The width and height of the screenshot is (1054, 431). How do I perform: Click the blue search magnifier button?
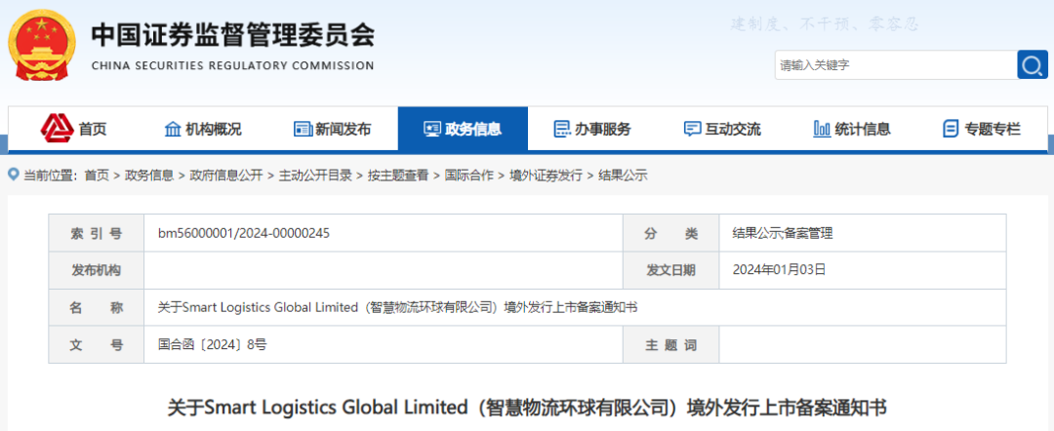[x=1033, y=65]
